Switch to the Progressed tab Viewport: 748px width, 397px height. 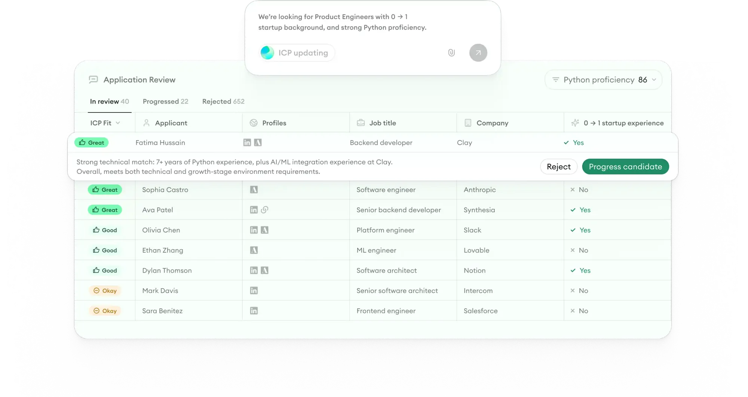coord(165,101)
